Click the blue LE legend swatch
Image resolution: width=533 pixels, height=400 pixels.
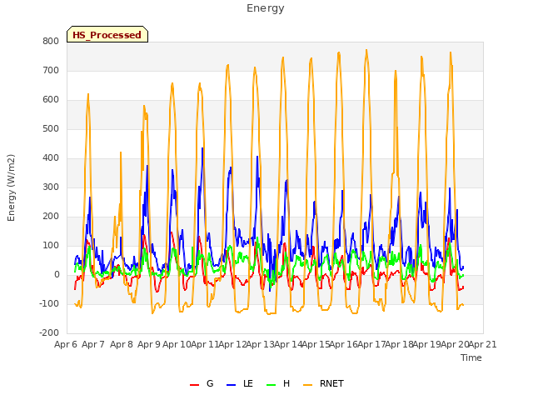(x=232, y=385)
